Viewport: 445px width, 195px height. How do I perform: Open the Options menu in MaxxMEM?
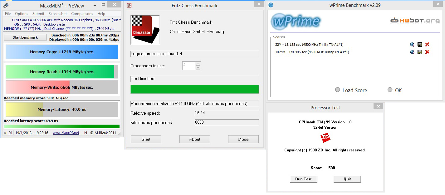tap(22, 14)
